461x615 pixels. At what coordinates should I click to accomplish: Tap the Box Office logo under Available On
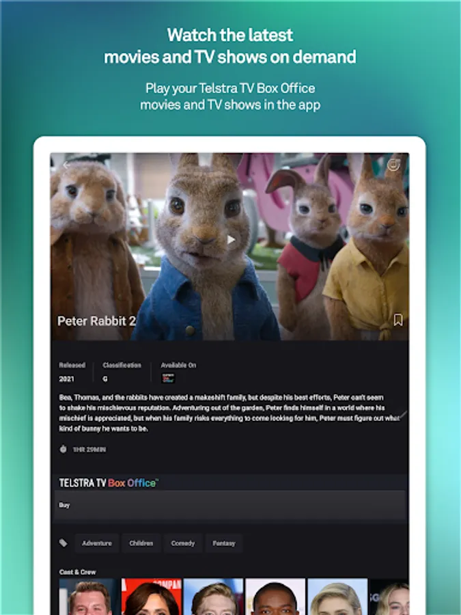[x=169, y=378]
